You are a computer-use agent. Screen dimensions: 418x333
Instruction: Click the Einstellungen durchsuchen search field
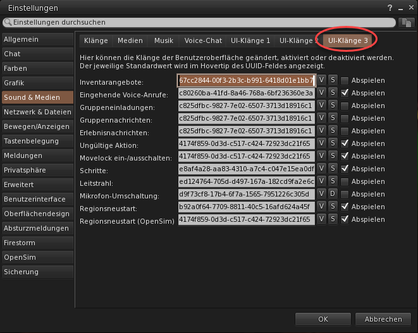(x=199, y=22)
